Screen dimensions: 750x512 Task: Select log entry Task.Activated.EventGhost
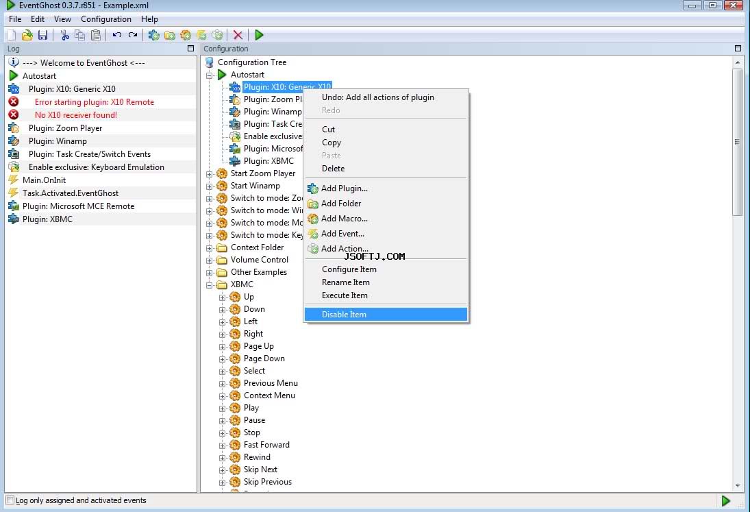click(x=71, y=193)
